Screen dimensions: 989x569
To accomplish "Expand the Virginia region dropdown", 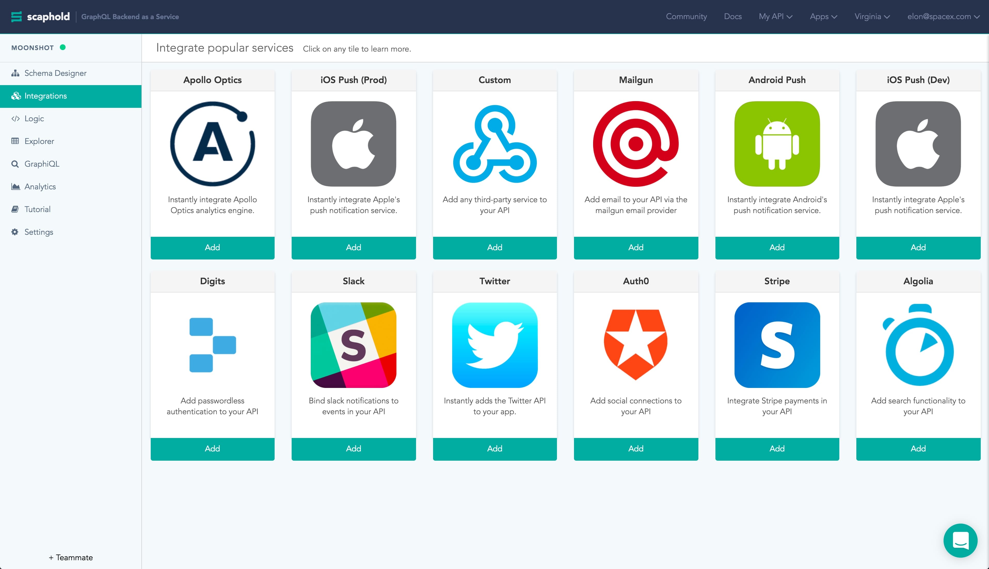I will pos(872,17).
